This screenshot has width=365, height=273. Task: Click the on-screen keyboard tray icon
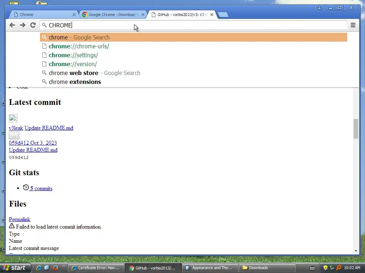click(x=312, y=268)
